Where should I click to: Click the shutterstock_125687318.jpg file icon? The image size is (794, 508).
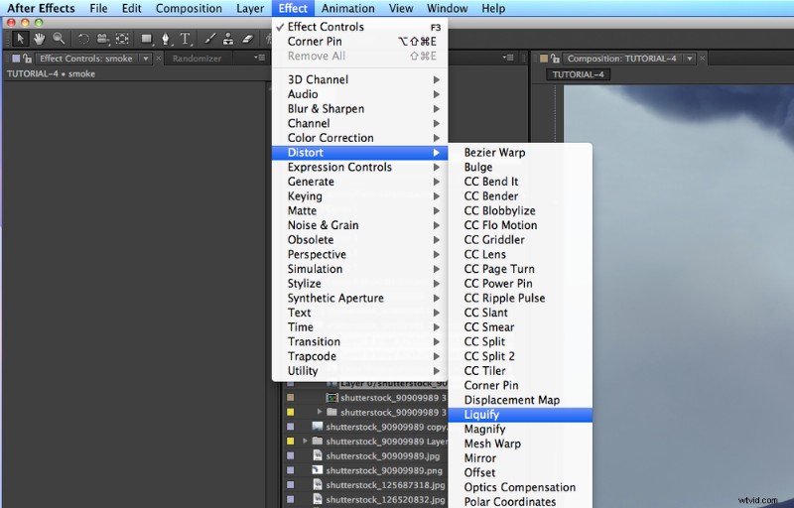(318, 485)
